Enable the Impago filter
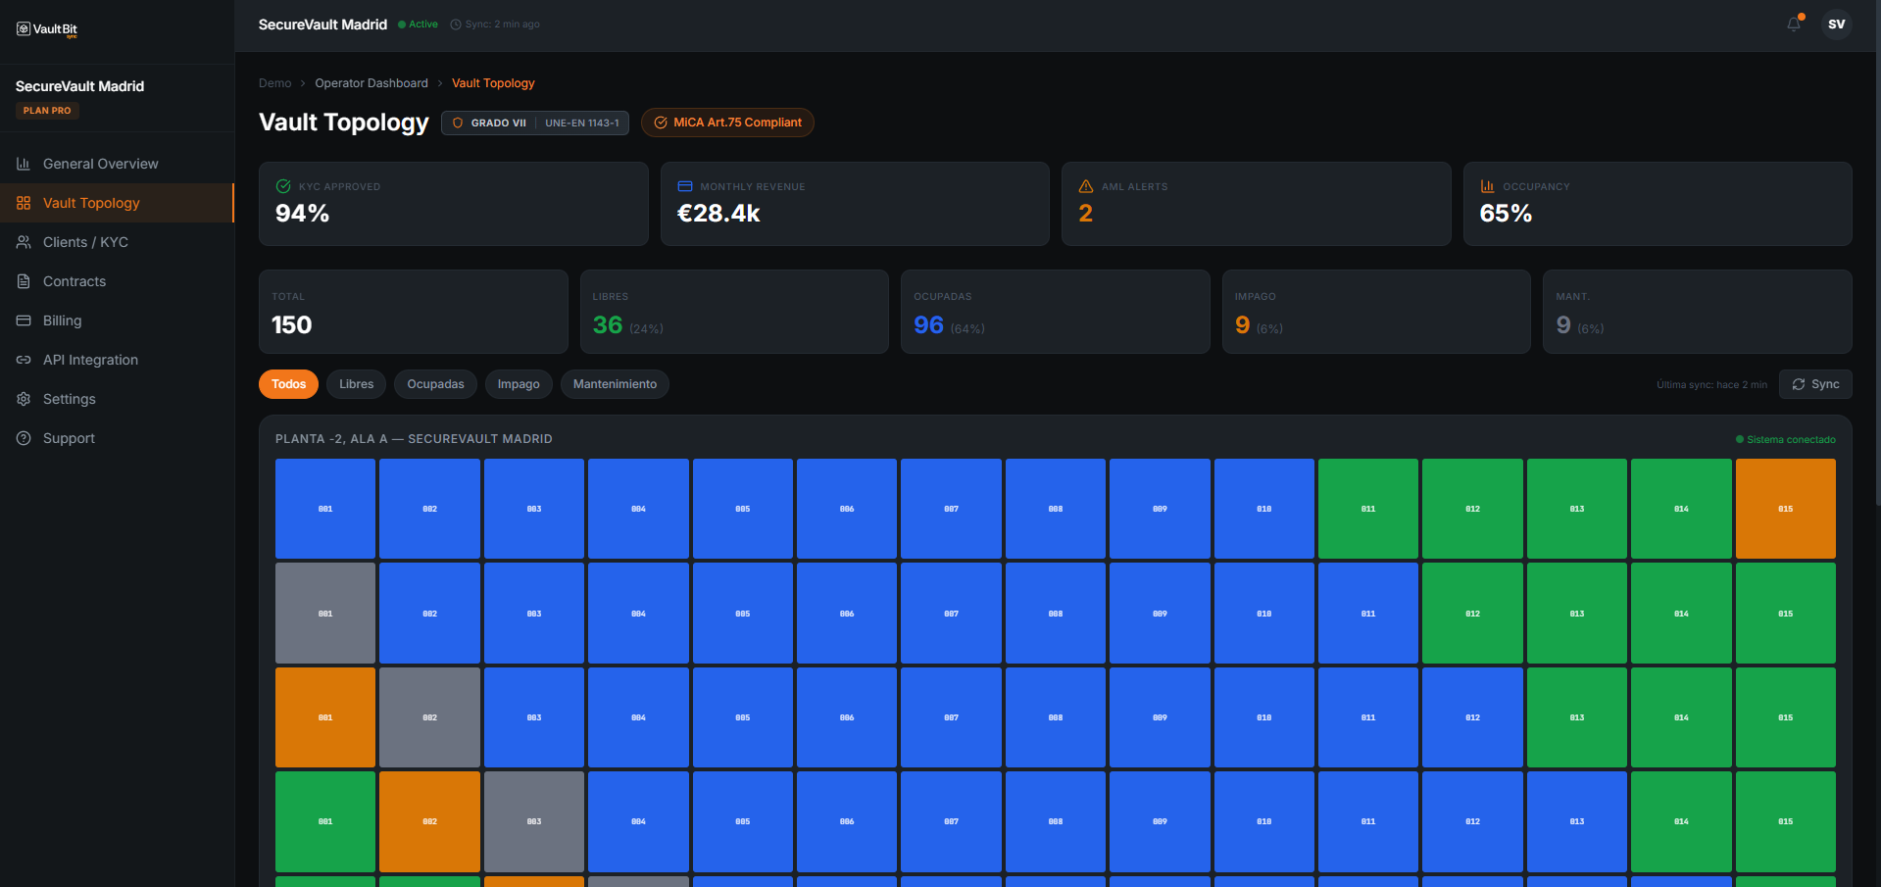 click(x=519, y=384)
